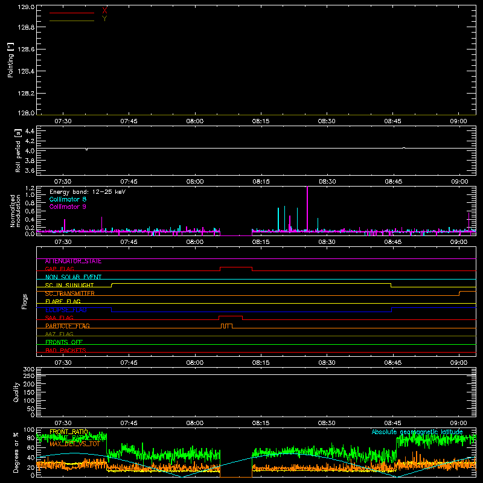Screen dimensions: 483x483
Task: Click the 09:00 label under the Pointing plot
Action: [458, 121]
